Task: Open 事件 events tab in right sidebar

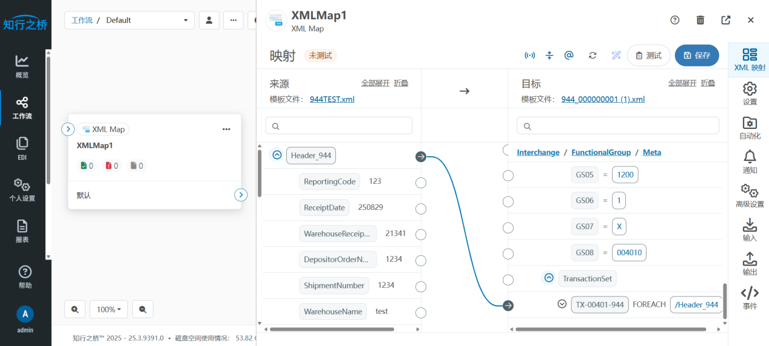Action: pyautogui.click(x=750, y=298)
